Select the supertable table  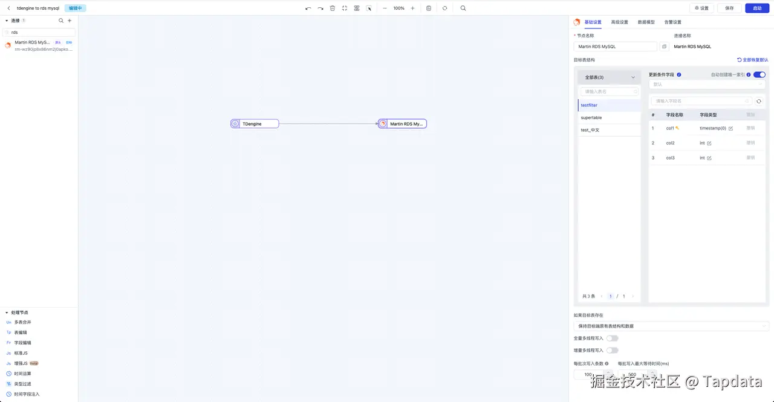pyautogui.click(x=609, y=118)
